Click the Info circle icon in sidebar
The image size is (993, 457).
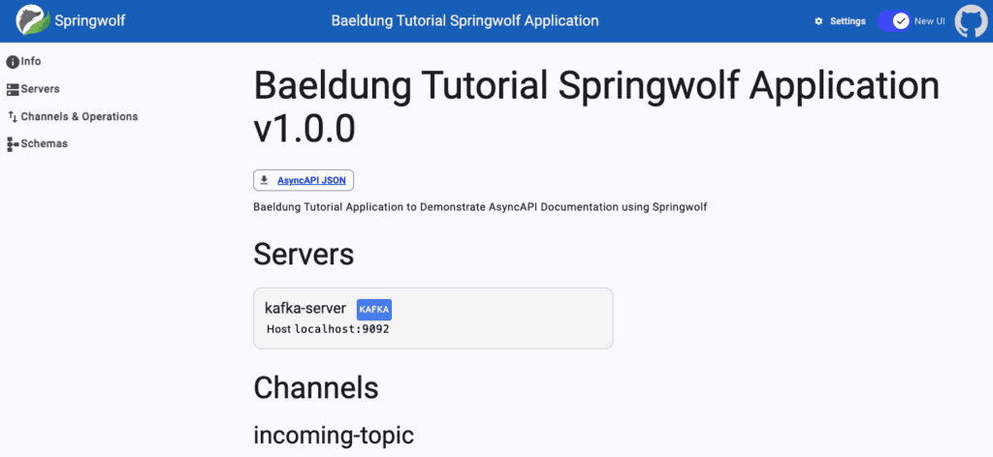12,62
